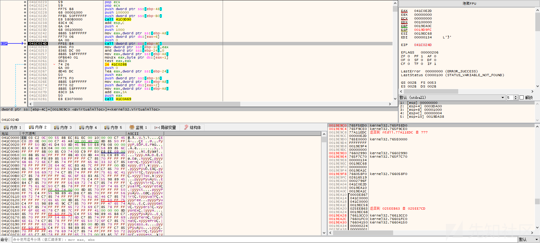Image resolution: width=540 pixels, height=243 pixels.
Task: Click disassembly scrollbar up arrow
Action: point(395,3)
